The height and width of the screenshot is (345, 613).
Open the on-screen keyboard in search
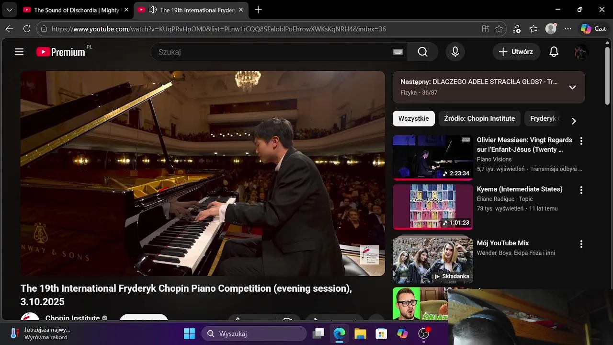coord(398,52)
